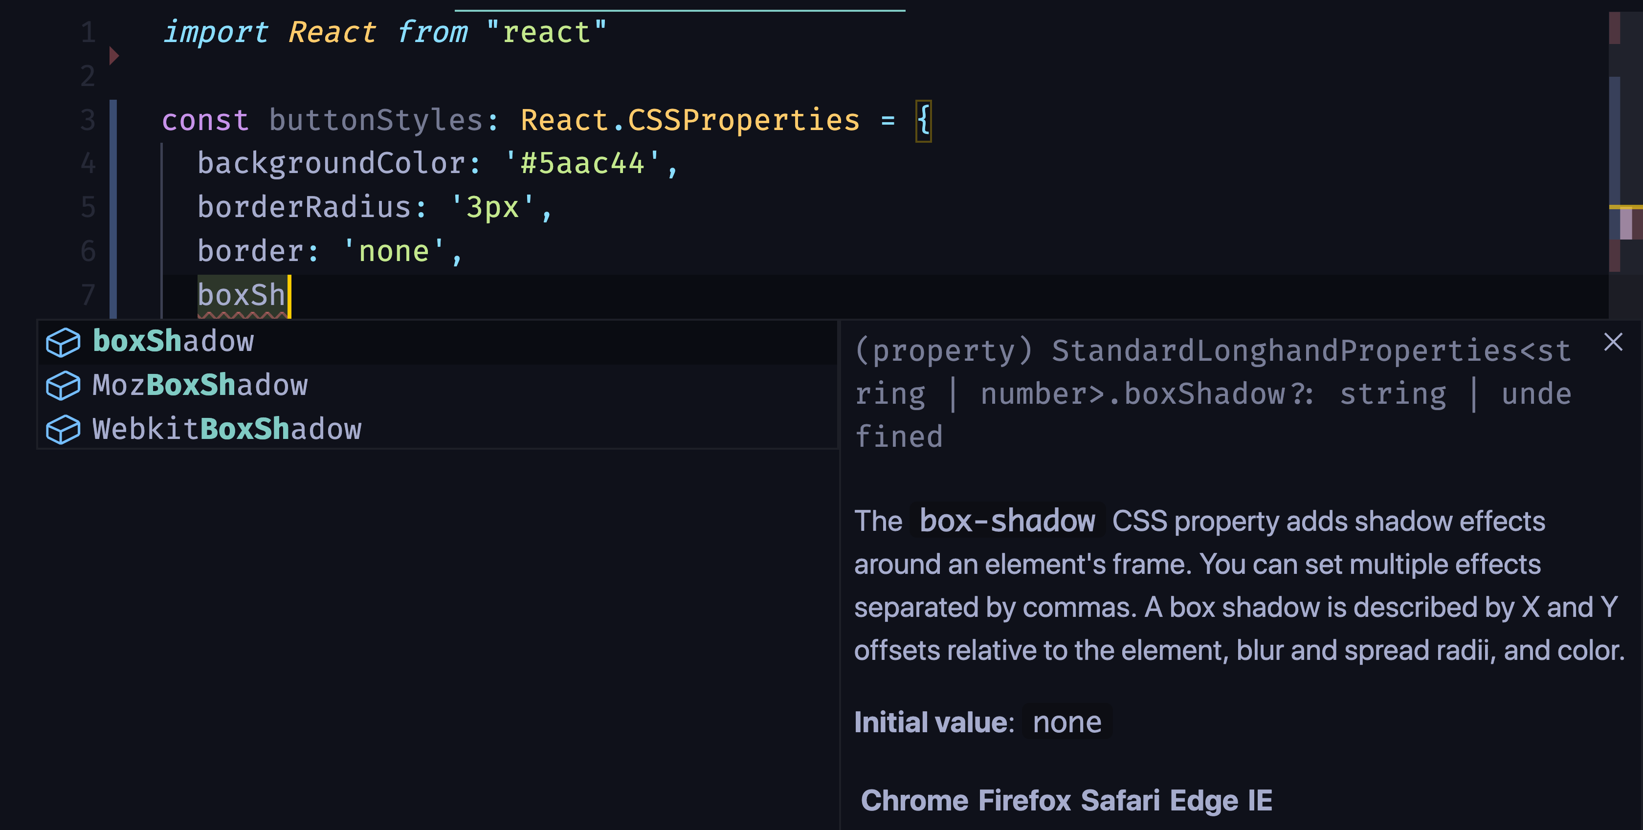Click the boxShadow property cube icon
This screenshot has width=1643, height=830.
(63, 342)
